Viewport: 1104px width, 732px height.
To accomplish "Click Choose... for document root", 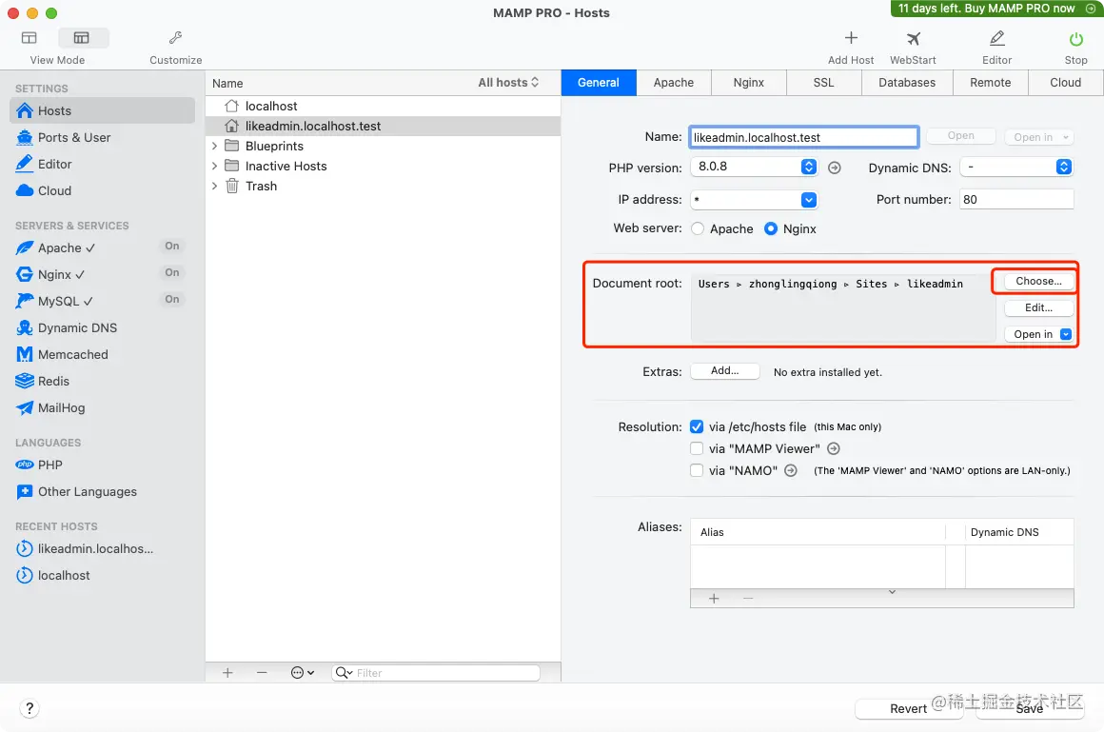I will click(x=1038, y=281).
